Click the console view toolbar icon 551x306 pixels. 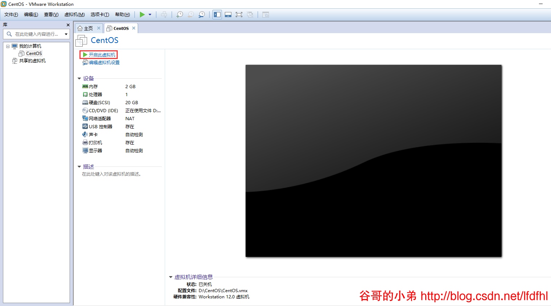[x=266, y=15]
